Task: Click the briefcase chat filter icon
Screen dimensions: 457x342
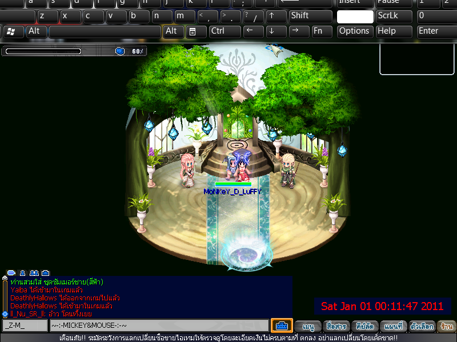Action: point(46,273)
